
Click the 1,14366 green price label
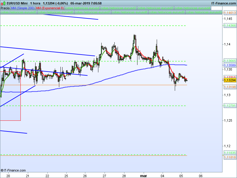230,26
